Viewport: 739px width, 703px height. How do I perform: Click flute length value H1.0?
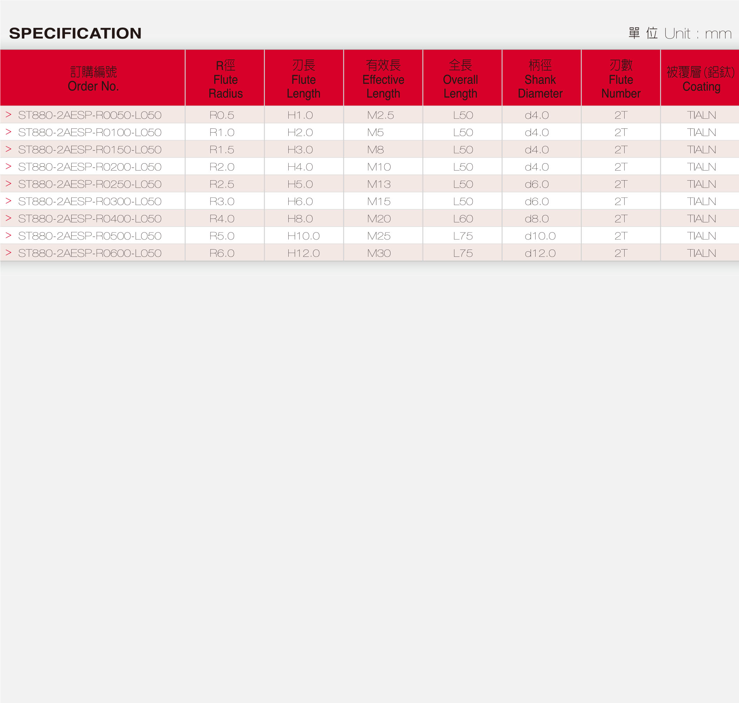pyautogui.click(x=300, y=115)
